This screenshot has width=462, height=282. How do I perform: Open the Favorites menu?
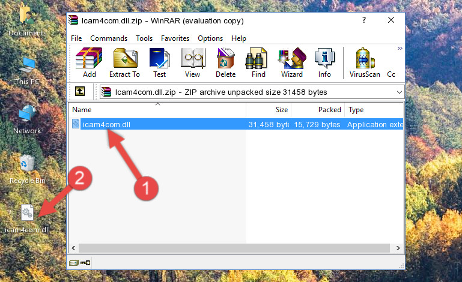pyautogui.click(x=175, y=38)
